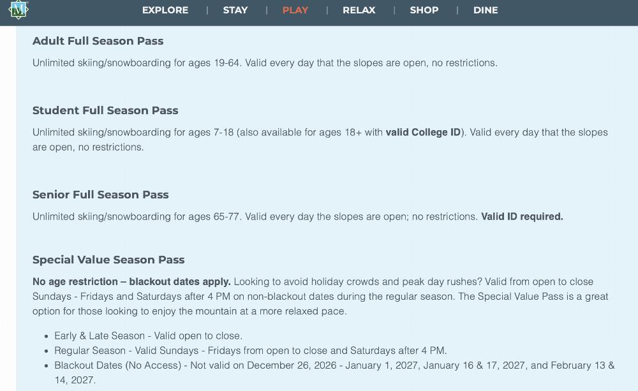Screen dimensions: 638x391
Task: Click the ages 7-18 student description
Action: 207,133
